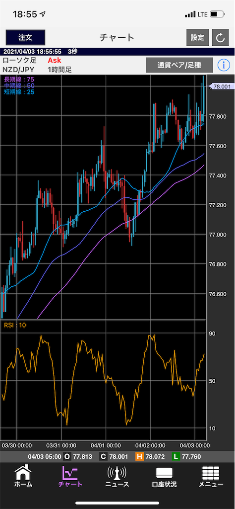235x509 pixels.
Task: Refresh the chart with reload icon
Action: 221,37
